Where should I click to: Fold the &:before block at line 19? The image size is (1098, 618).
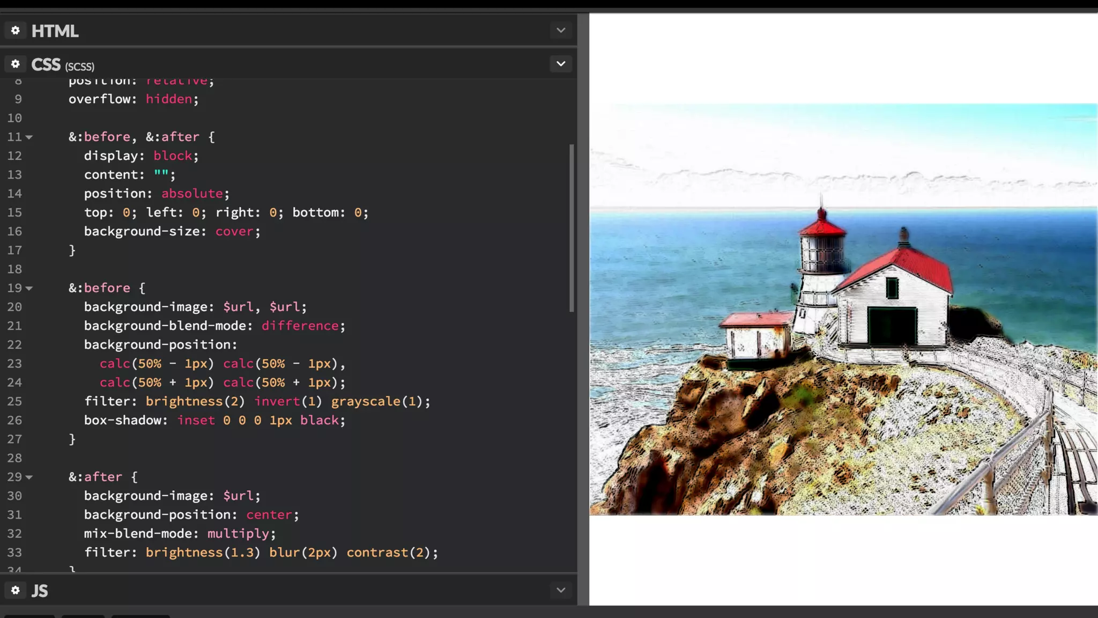click(x=29, y=289)
